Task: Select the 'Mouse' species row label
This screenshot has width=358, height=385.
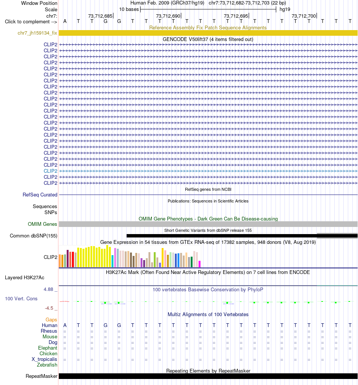Action: coord(50,336)
